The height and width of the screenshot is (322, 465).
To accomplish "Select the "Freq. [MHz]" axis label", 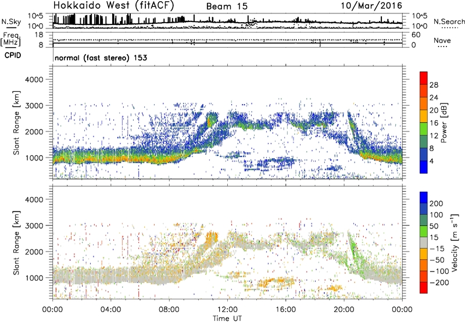I will (10, 39).
